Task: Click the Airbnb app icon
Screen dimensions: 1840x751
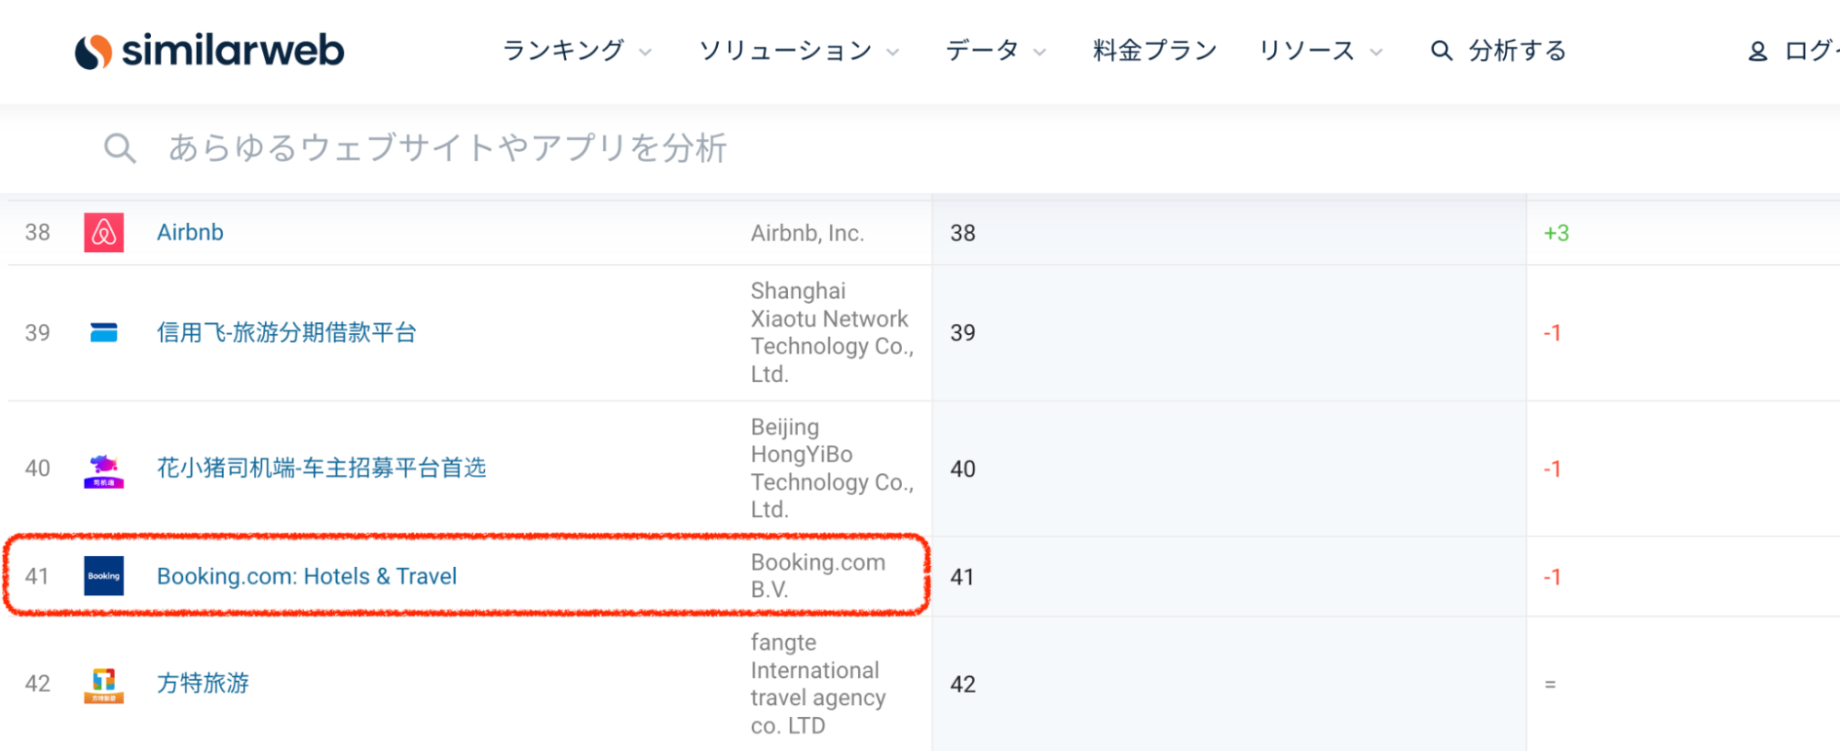Action: 104,233
